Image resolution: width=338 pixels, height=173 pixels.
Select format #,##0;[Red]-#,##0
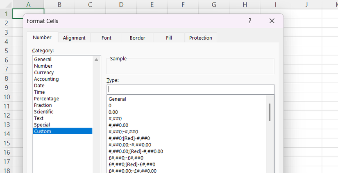(186, 138)
